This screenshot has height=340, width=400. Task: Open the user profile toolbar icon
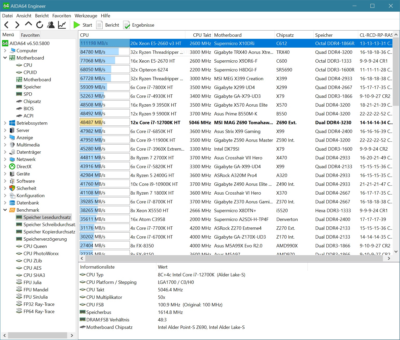51,25
